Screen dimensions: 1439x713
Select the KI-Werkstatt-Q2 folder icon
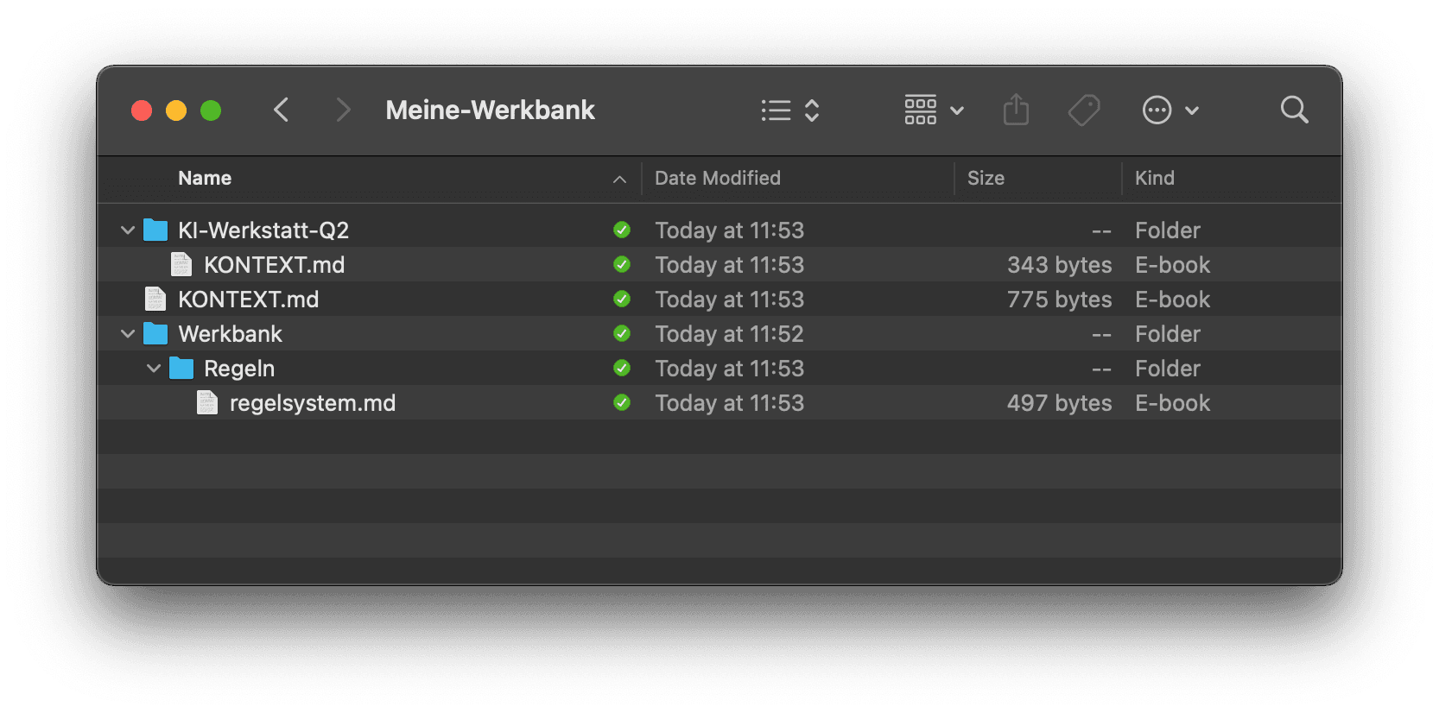pyautogui.click(x=155, y=230)
